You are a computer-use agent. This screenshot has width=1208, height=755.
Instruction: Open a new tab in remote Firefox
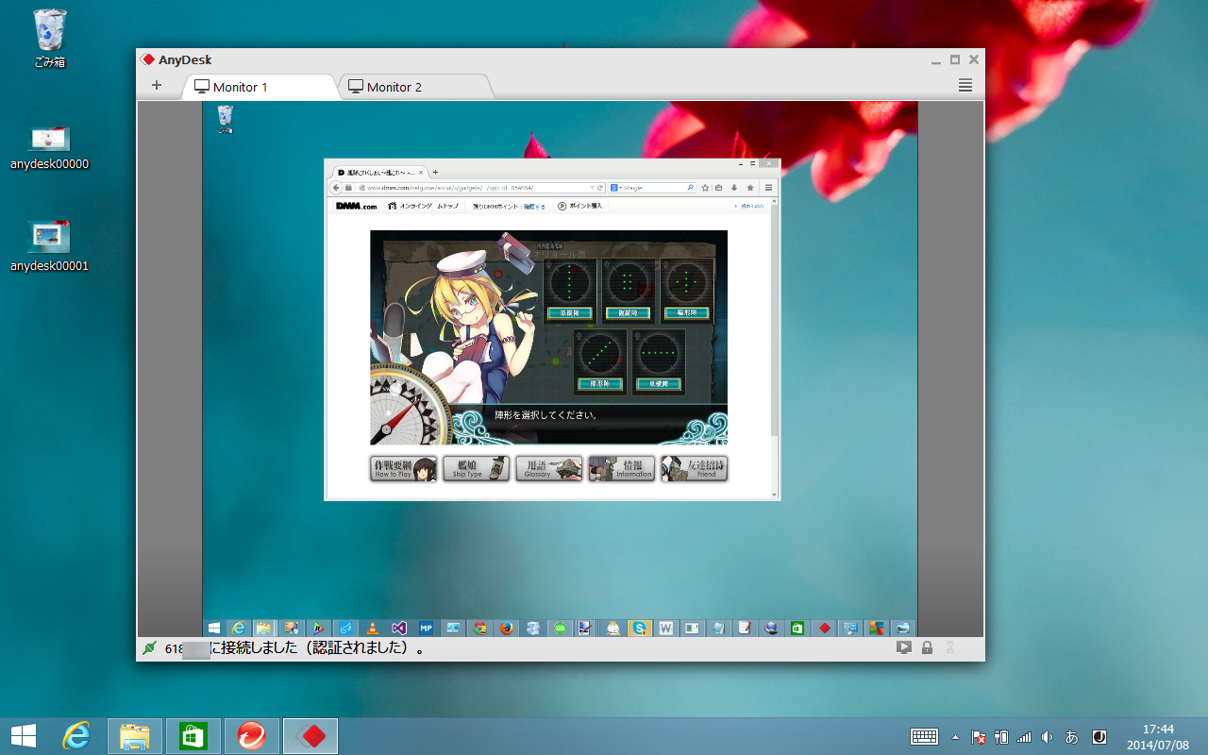(x=435, y=173)
